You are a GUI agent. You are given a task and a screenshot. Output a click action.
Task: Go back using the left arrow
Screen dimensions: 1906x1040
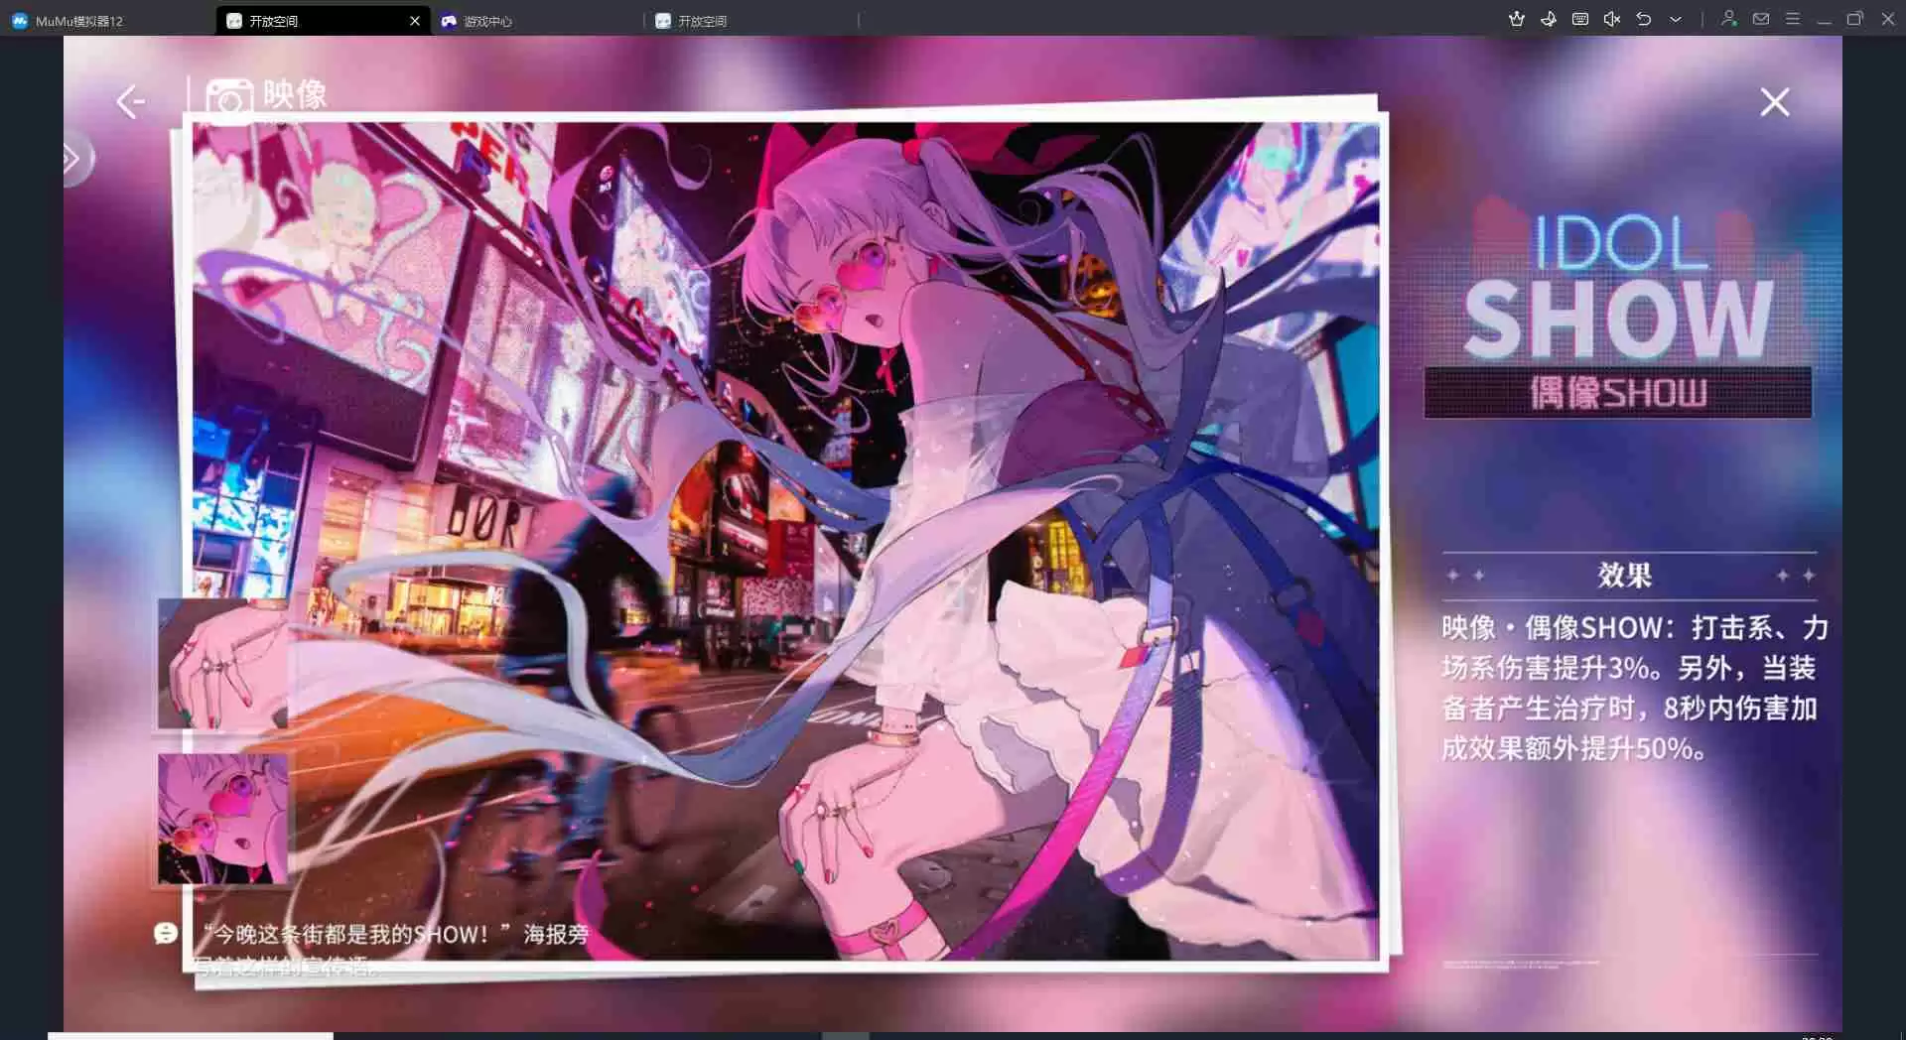coord(130,101)
